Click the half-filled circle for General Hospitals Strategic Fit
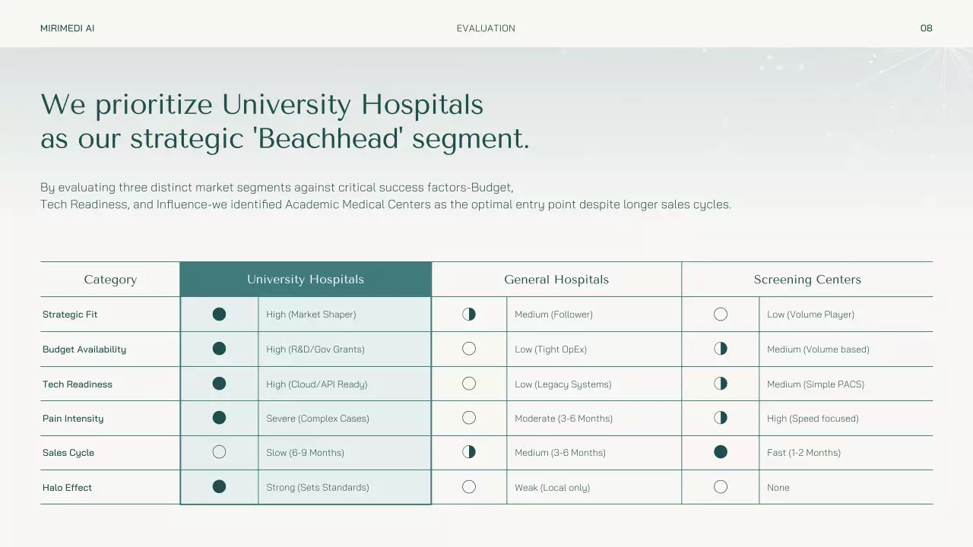Screen dimensions: 973x547 pos(469,315)
